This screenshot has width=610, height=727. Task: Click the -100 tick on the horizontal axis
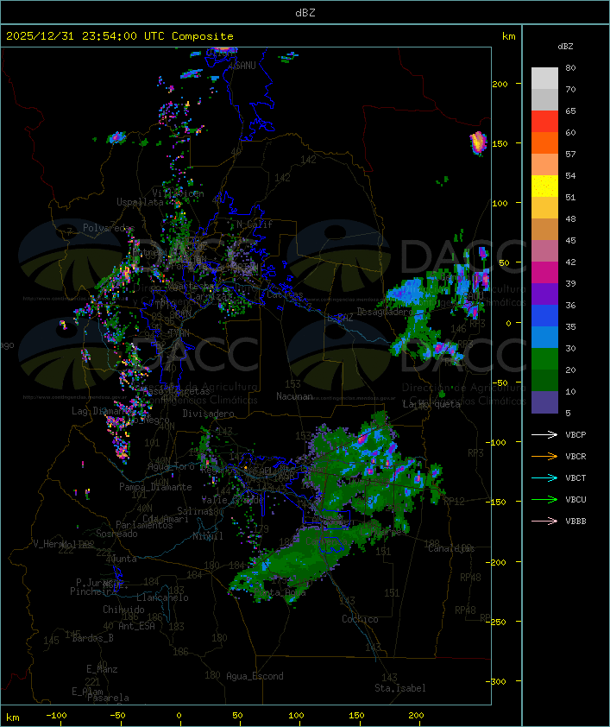point(56,716)
